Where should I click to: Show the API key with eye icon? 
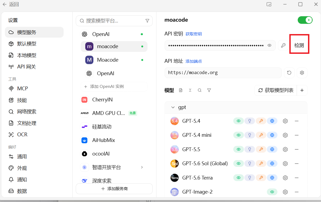tap(269, 45)
